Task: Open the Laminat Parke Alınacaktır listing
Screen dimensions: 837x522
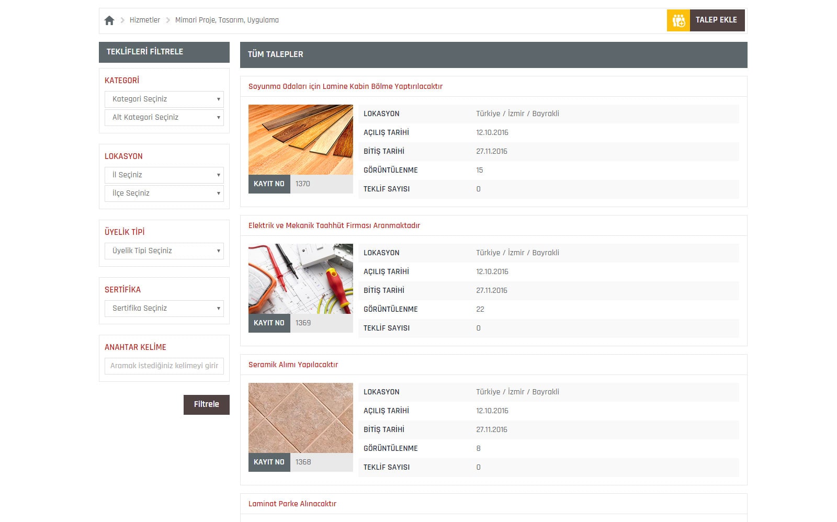Action: (x=292, y=504)
